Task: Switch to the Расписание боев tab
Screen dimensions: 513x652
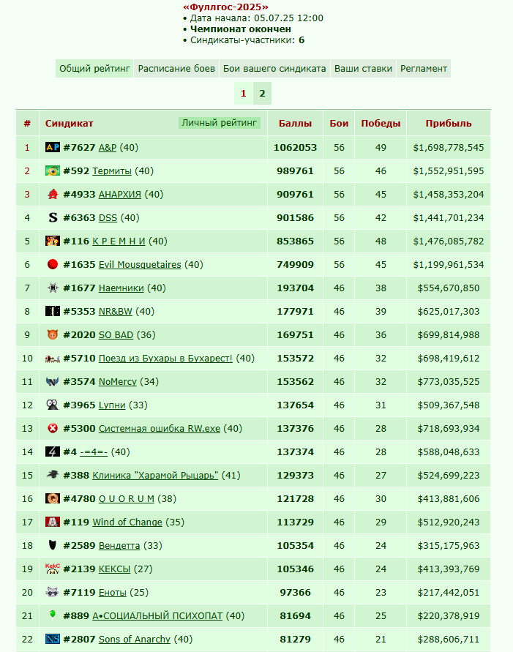Action: point(176,69)
